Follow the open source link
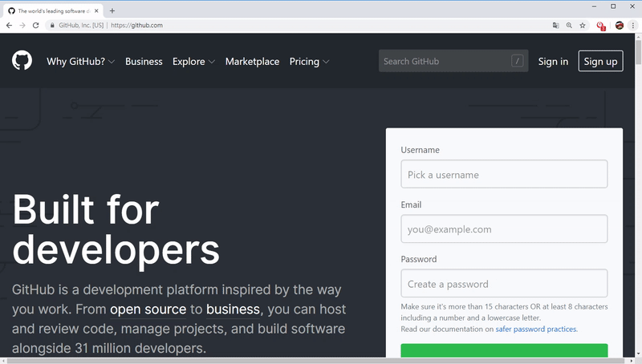Screen dimensions: 642x364 148,309
